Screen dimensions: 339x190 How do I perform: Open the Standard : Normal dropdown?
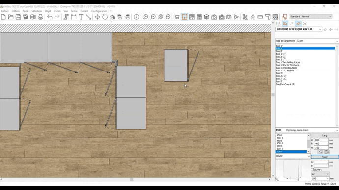(x=311, y=16)
